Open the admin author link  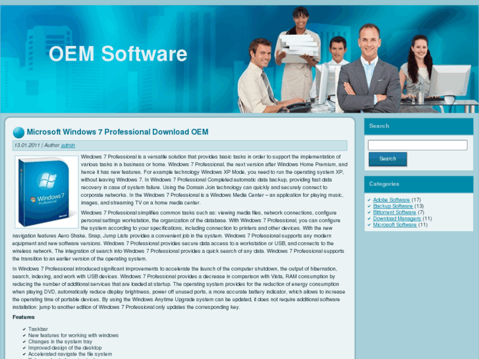point(68,145)
